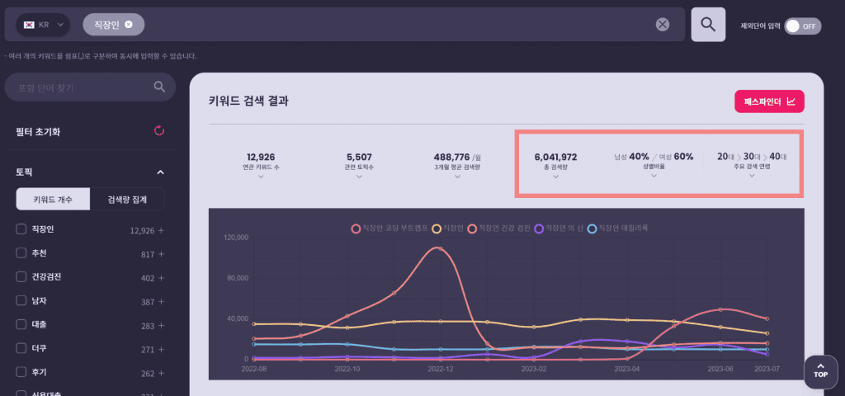The width and height of the screenshot is (845, 396).
Task: Toggle the 제외단어 입력 switch
Action: click(802, 26)
